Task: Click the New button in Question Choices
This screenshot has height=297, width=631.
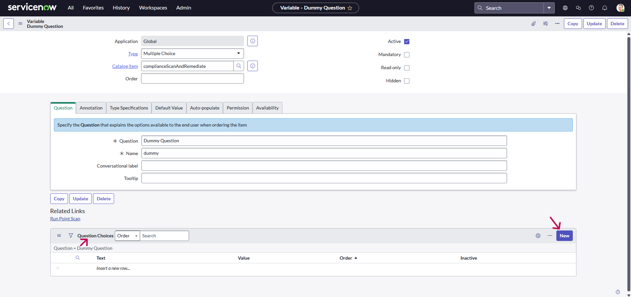Action: 564,236
